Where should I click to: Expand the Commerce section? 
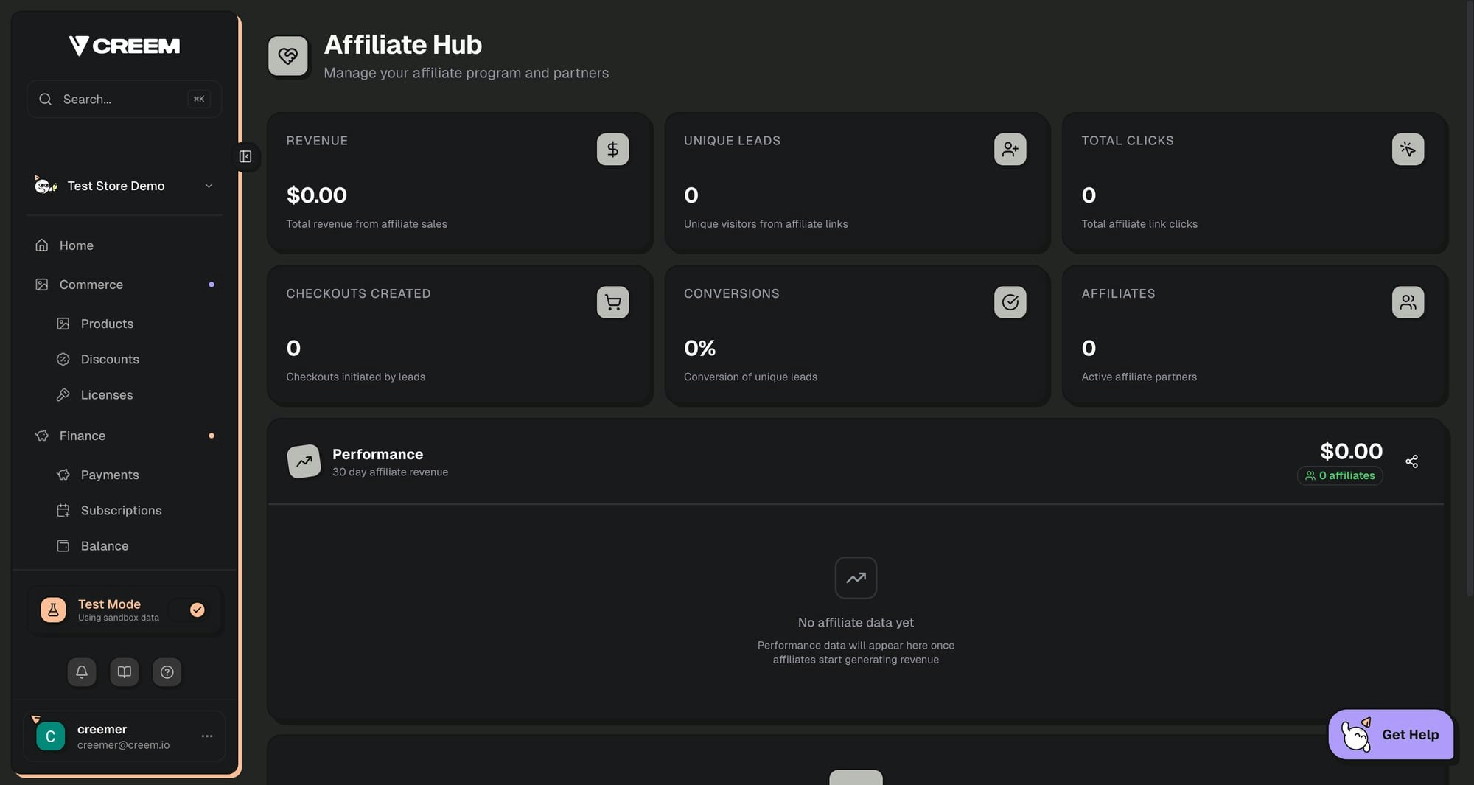(91, 285)
